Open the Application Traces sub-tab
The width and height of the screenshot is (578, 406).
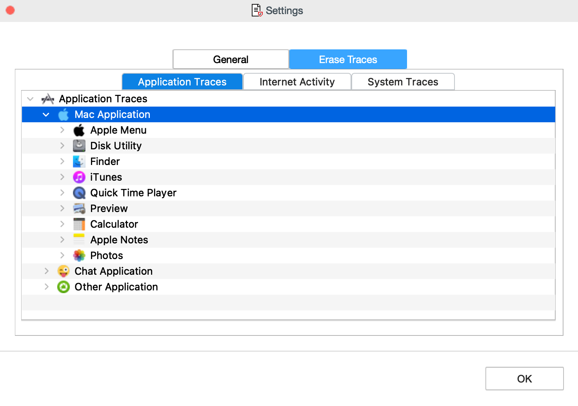182,82
